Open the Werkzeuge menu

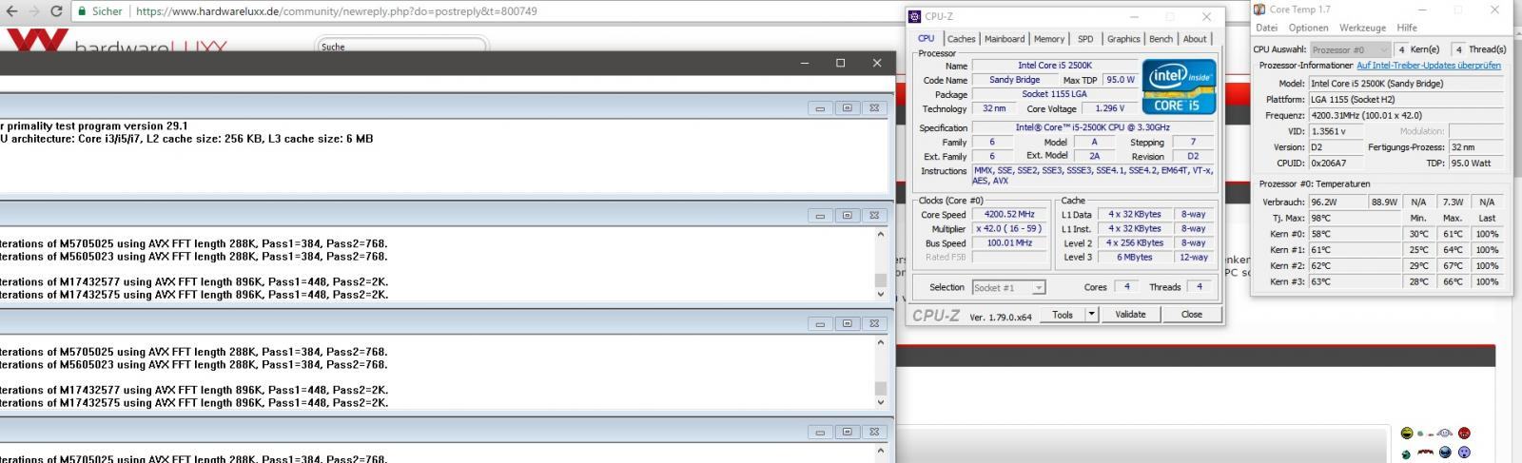click(x=1362, y=28)
